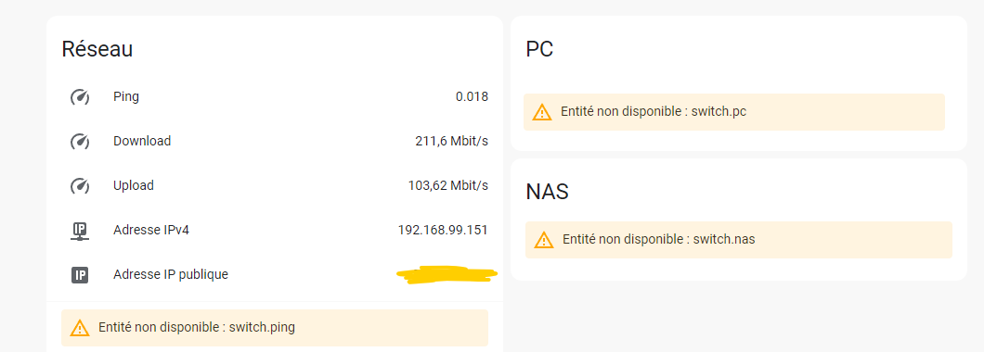Click the Réseau card title
Screen dimensions: 984x352
click(97, 49)
